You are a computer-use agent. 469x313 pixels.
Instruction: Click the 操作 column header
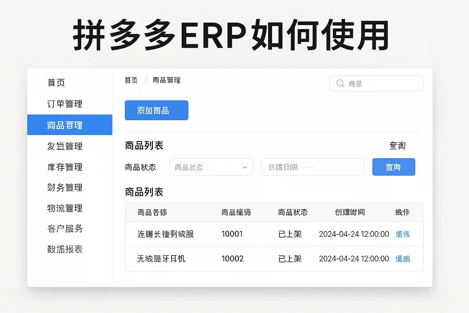click(402, 212)
